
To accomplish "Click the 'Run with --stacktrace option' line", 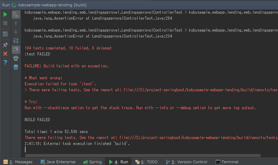I will click(x=140, y=108).
